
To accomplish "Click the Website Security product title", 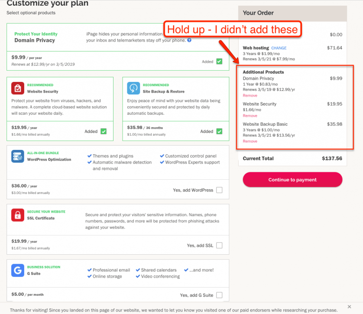I will pyautogui.click(x=42, y=91).
